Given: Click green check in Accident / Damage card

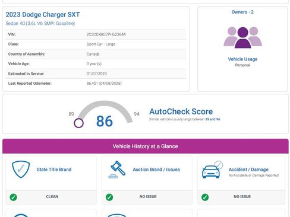Looking at the screenshot, I should (x=205, y=197).
